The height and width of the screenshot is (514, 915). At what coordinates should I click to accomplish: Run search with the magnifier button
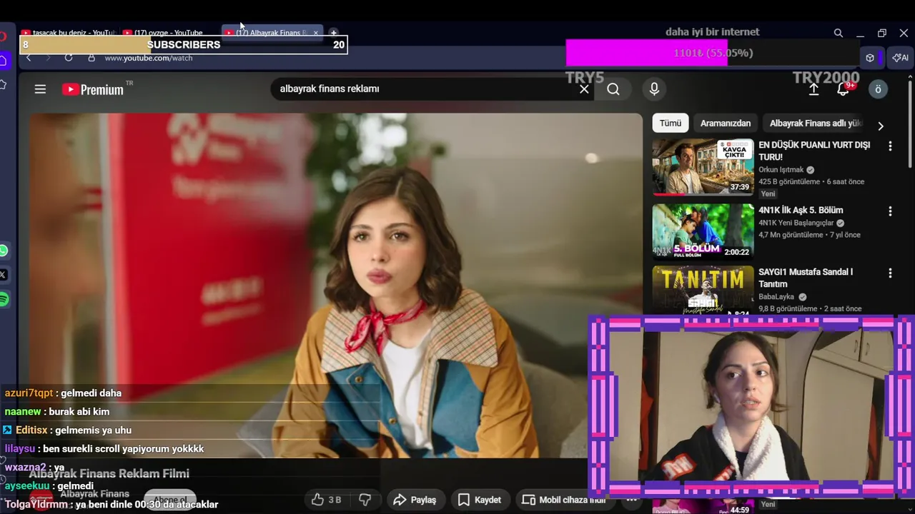[613, 89]
